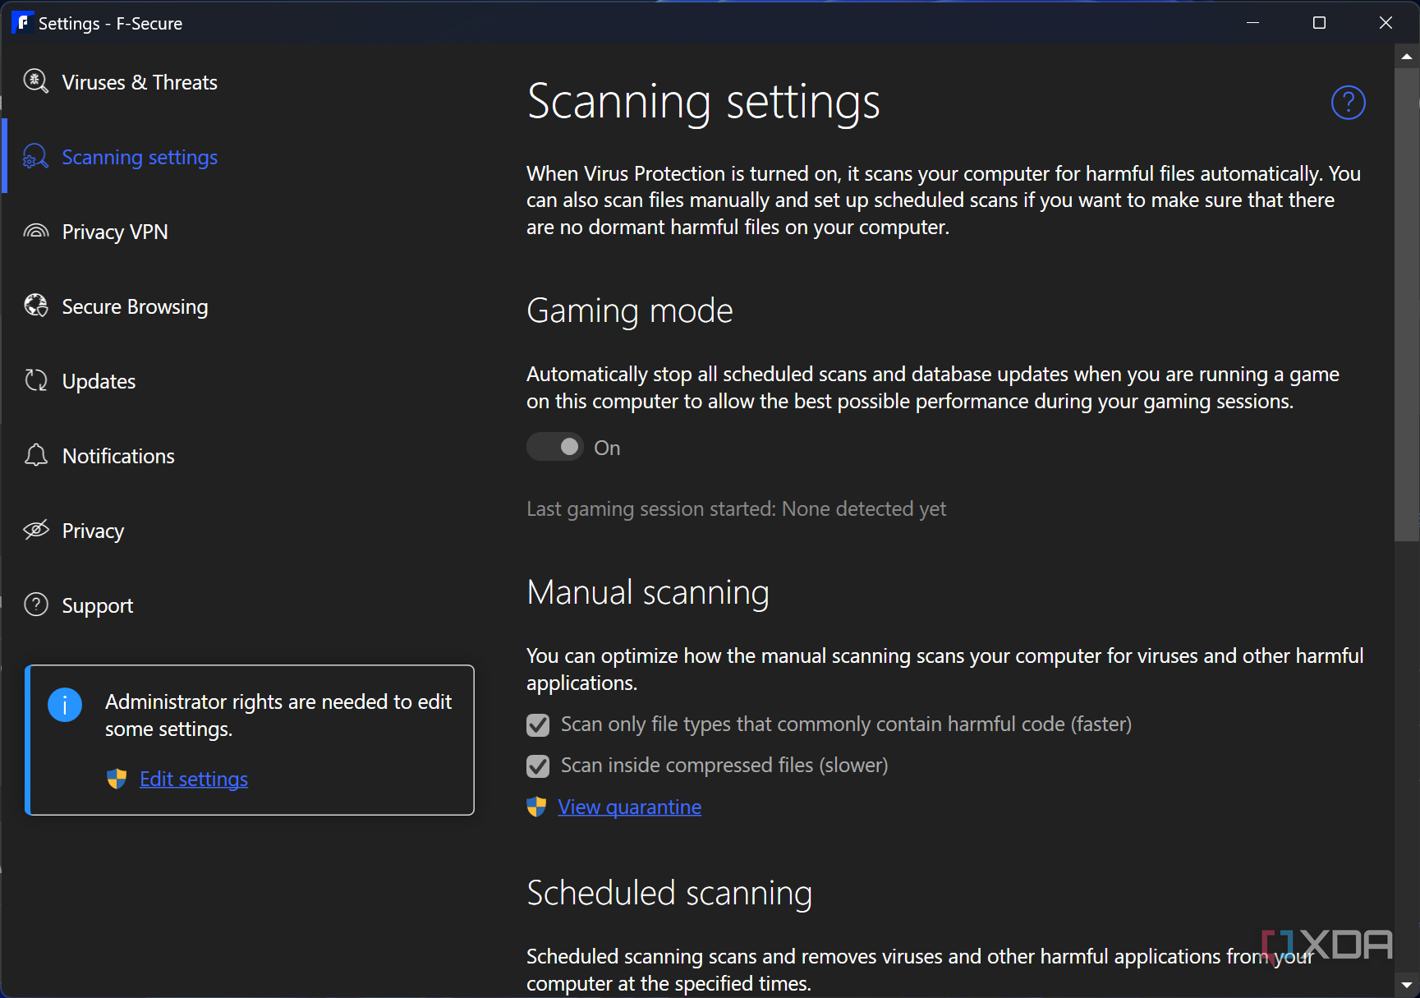
Task: Click the blue info icon in admin notice
Action: pyautogui.click(x=65, y=705)
